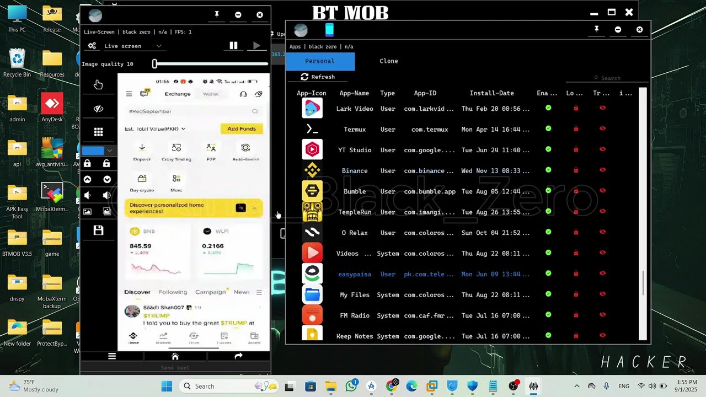Click the curved arrow back button below phone
706x397 pixels.
238,356
